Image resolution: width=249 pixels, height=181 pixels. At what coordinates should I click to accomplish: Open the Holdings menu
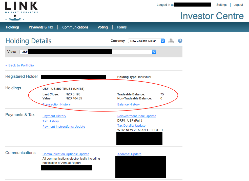13,27
